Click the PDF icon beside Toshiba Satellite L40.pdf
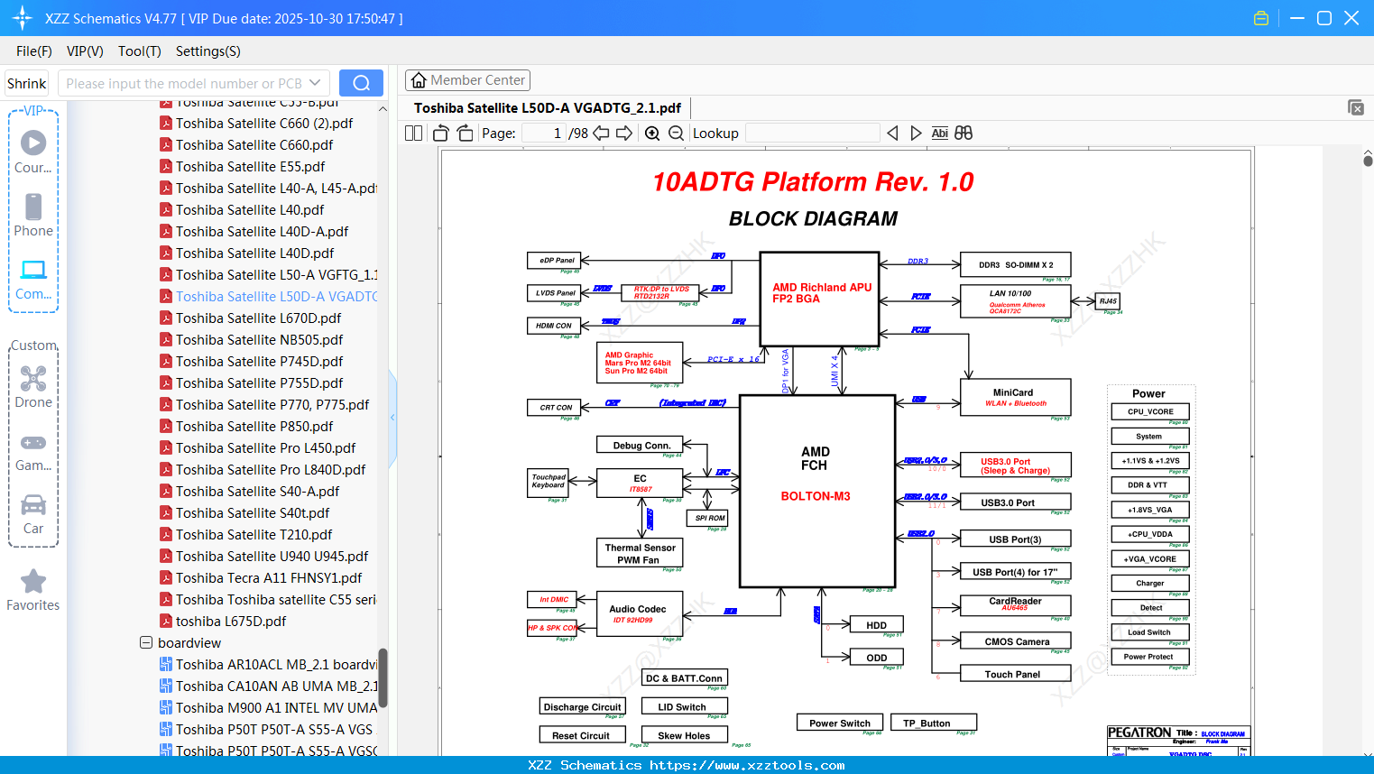 coord(166,209)
